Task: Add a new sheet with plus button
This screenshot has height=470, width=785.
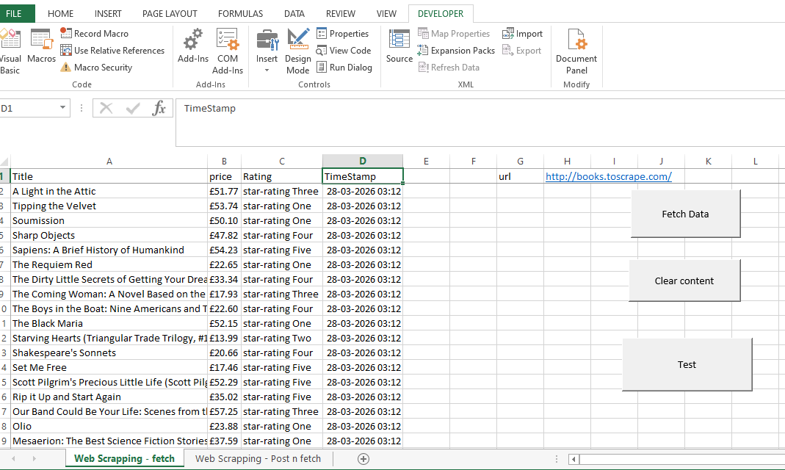Action: pos(363,459)
